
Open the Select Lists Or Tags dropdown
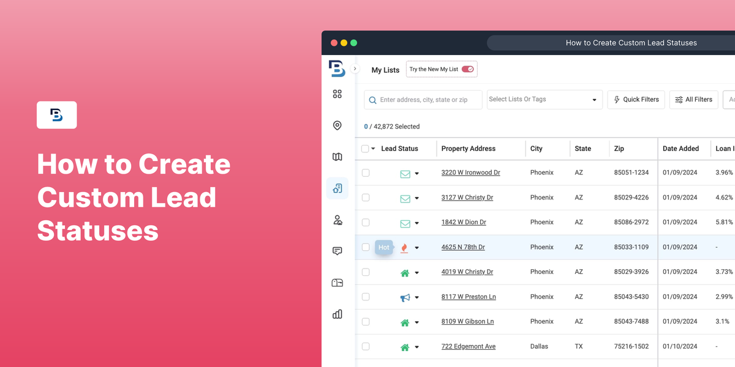[544, 99]
